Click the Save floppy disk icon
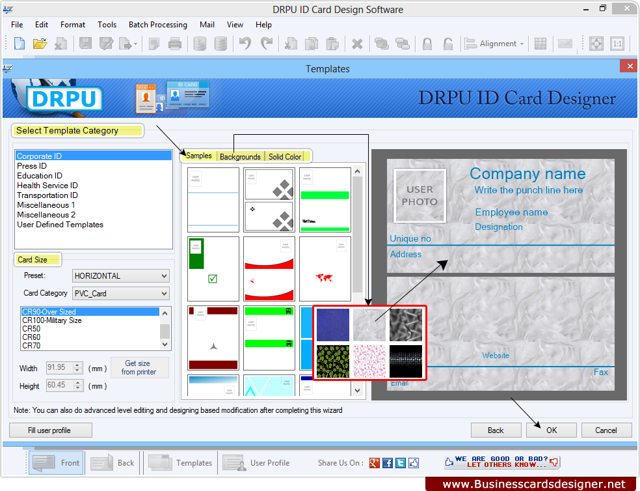The image size is (640, 491). pos(85,44)
